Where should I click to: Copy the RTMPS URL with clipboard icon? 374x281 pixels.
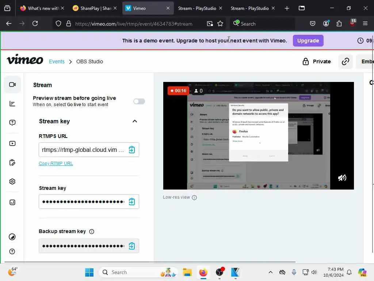click(x=132, y=150)
